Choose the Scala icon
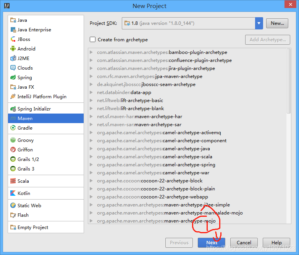 point(13,181)
